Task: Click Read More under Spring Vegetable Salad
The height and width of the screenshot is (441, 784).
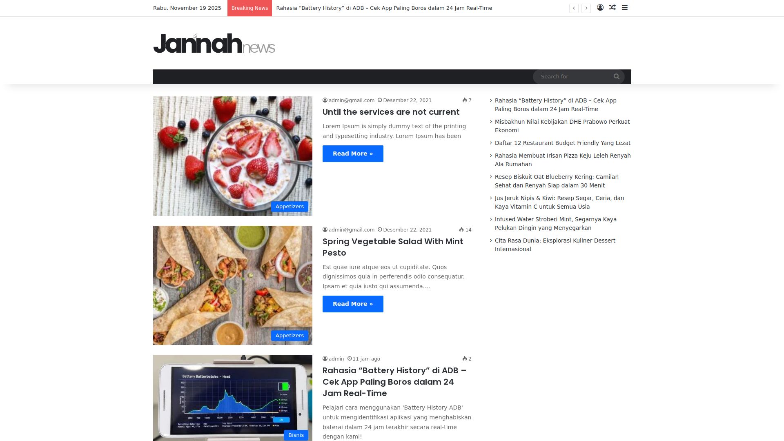Action: (353, 304)
